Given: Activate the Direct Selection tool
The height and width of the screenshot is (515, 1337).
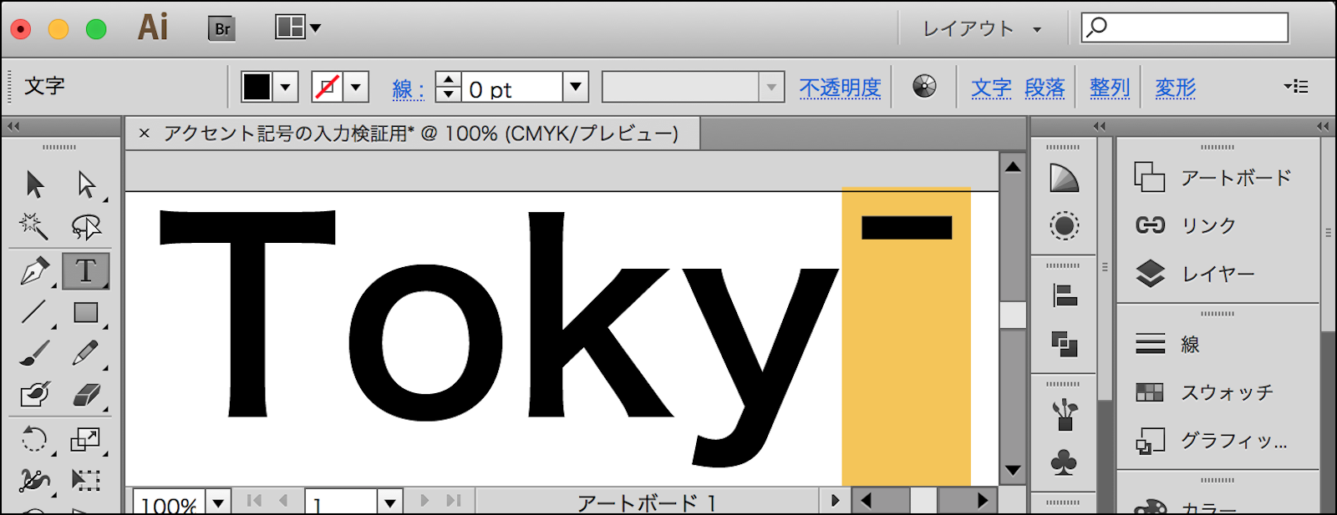Looking at the screenshot, I should tap(86, 184).
